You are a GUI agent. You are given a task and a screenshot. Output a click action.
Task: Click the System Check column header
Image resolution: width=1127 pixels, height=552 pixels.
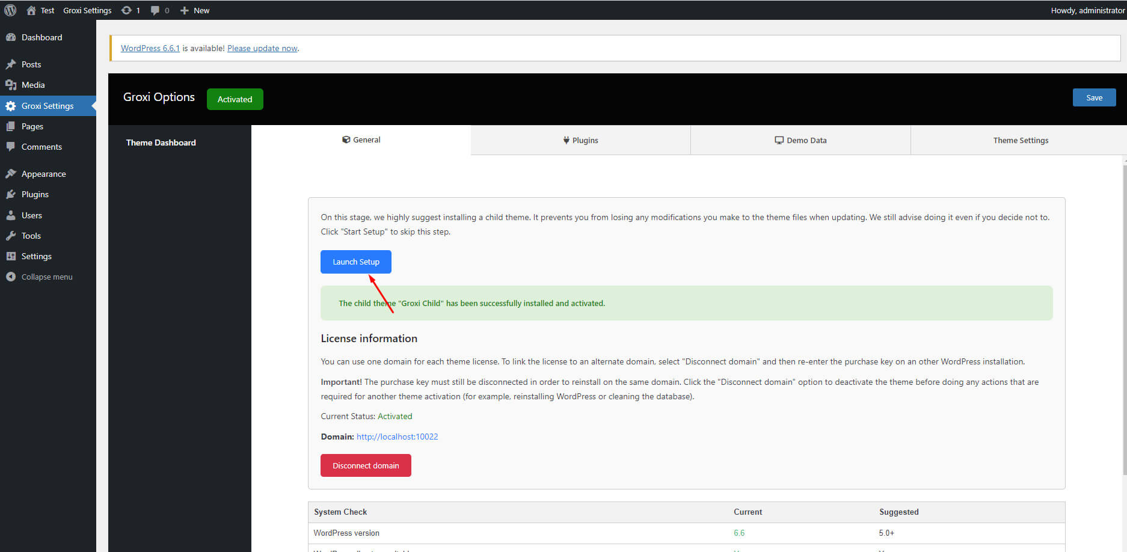point(340,512)
